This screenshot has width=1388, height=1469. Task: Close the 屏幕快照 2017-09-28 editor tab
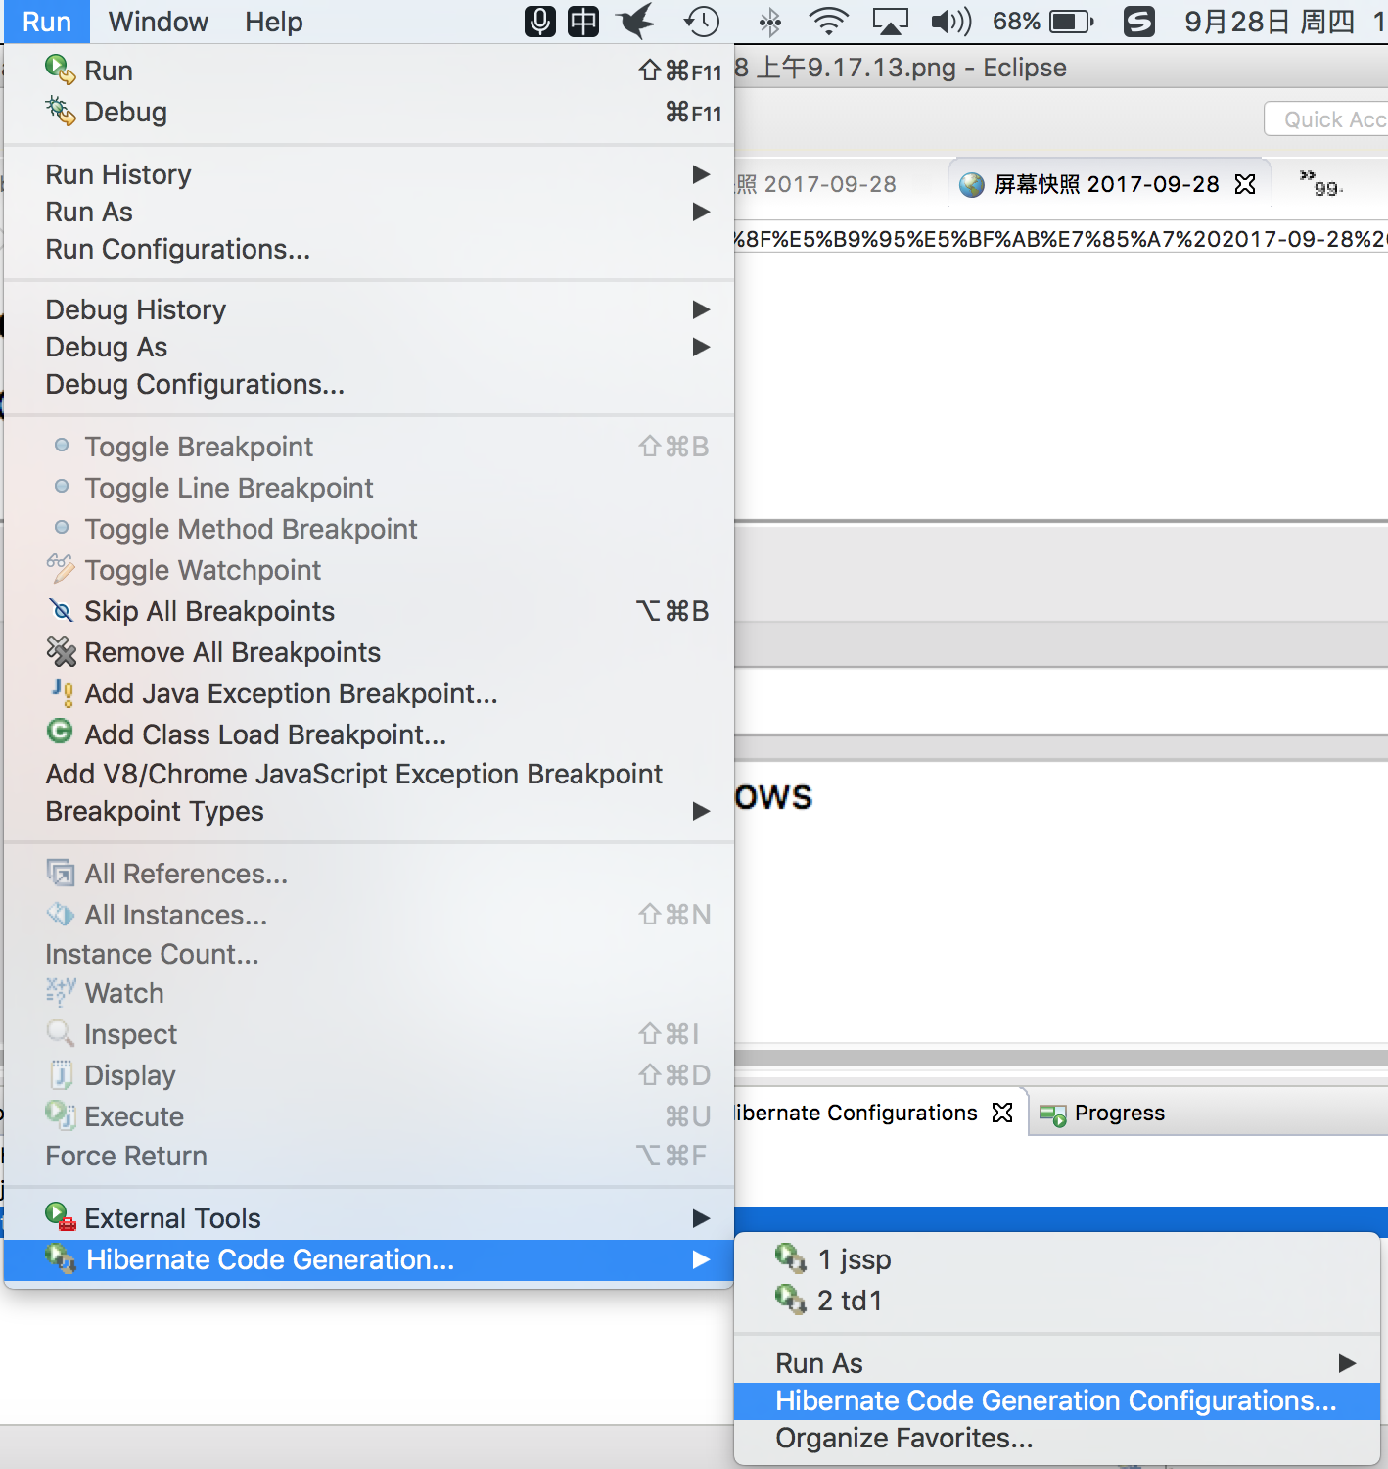(x=1245, y=184)
